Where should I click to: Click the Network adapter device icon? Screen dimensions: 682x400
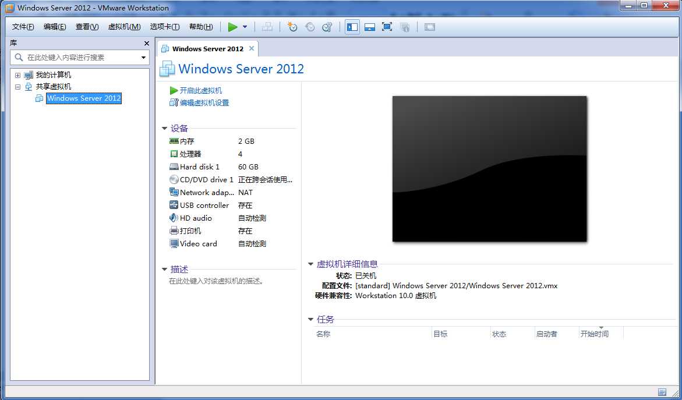(x=174, y=192)
